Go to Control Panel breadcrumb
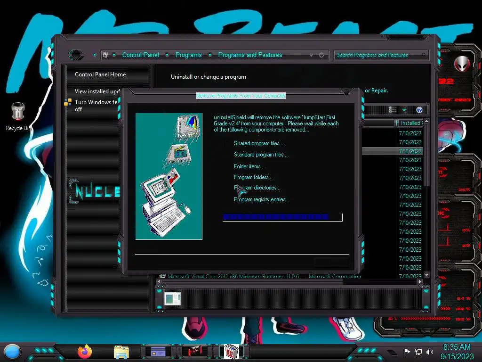This screenshot has height=362, width=482. click(x=140, y=55)
